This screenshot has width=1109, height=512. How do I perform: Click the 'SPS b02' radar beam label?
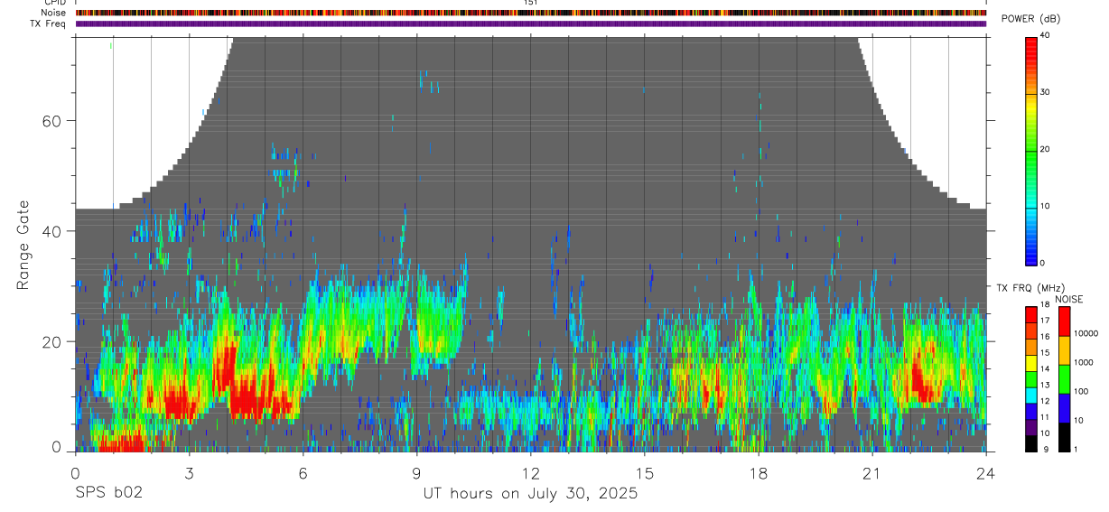[x=108, y=493]
